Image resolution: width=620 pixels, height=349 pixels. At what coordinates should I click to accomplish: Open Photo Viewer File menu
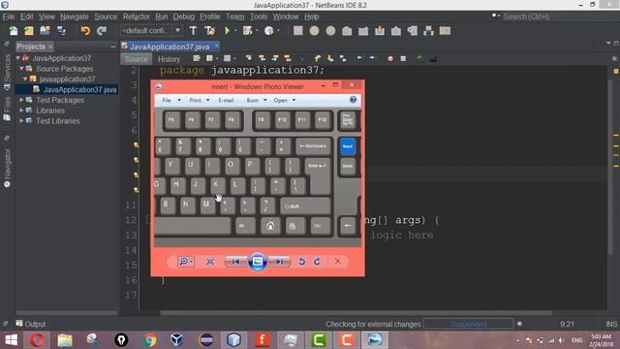pyautogui.click(x=170, y=101)
